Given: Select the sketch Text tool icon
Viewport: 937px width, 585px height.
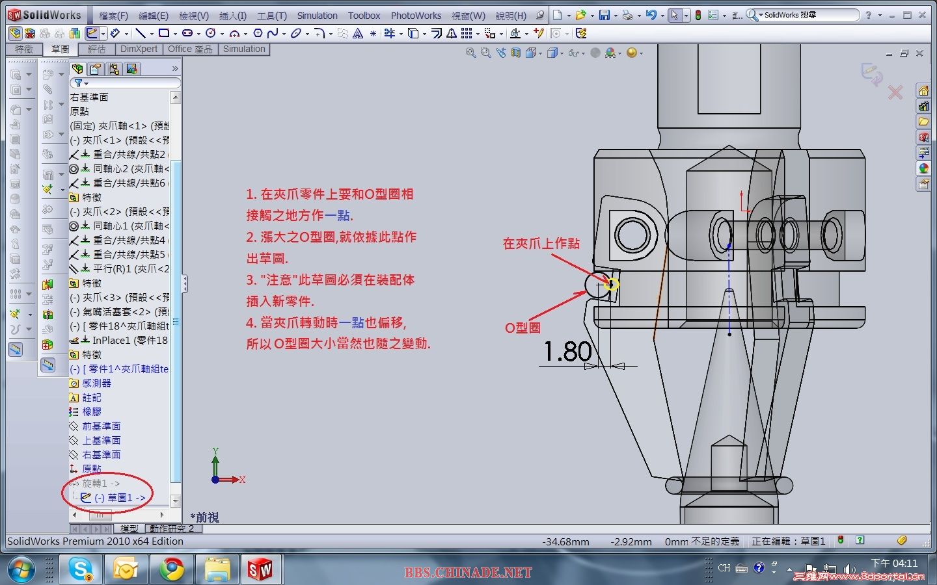Looking at the screenshot, I should click(358, 33).
